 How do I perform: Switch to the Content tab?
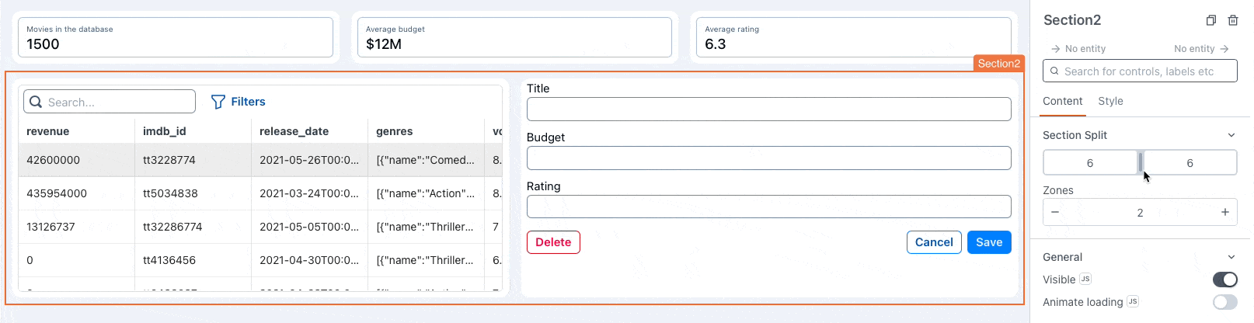(1062, 101)
